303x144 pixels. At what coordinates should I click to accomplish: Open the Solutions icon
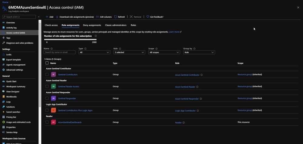(x=3, y=107)
